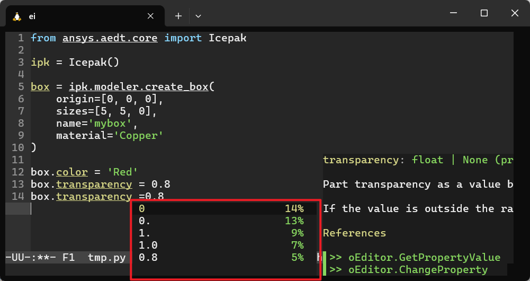Close the 'ei' terminal tab

150,16
